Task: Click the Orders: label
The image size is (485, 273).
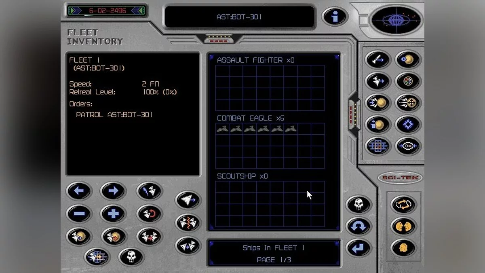Action: (81, 104)
